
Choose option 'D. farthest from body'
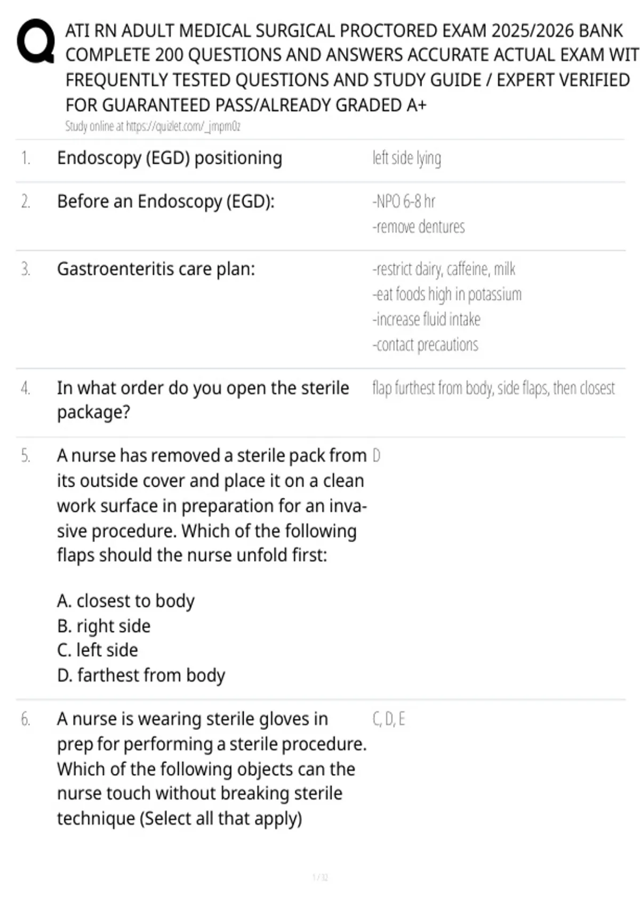point(141,675)
